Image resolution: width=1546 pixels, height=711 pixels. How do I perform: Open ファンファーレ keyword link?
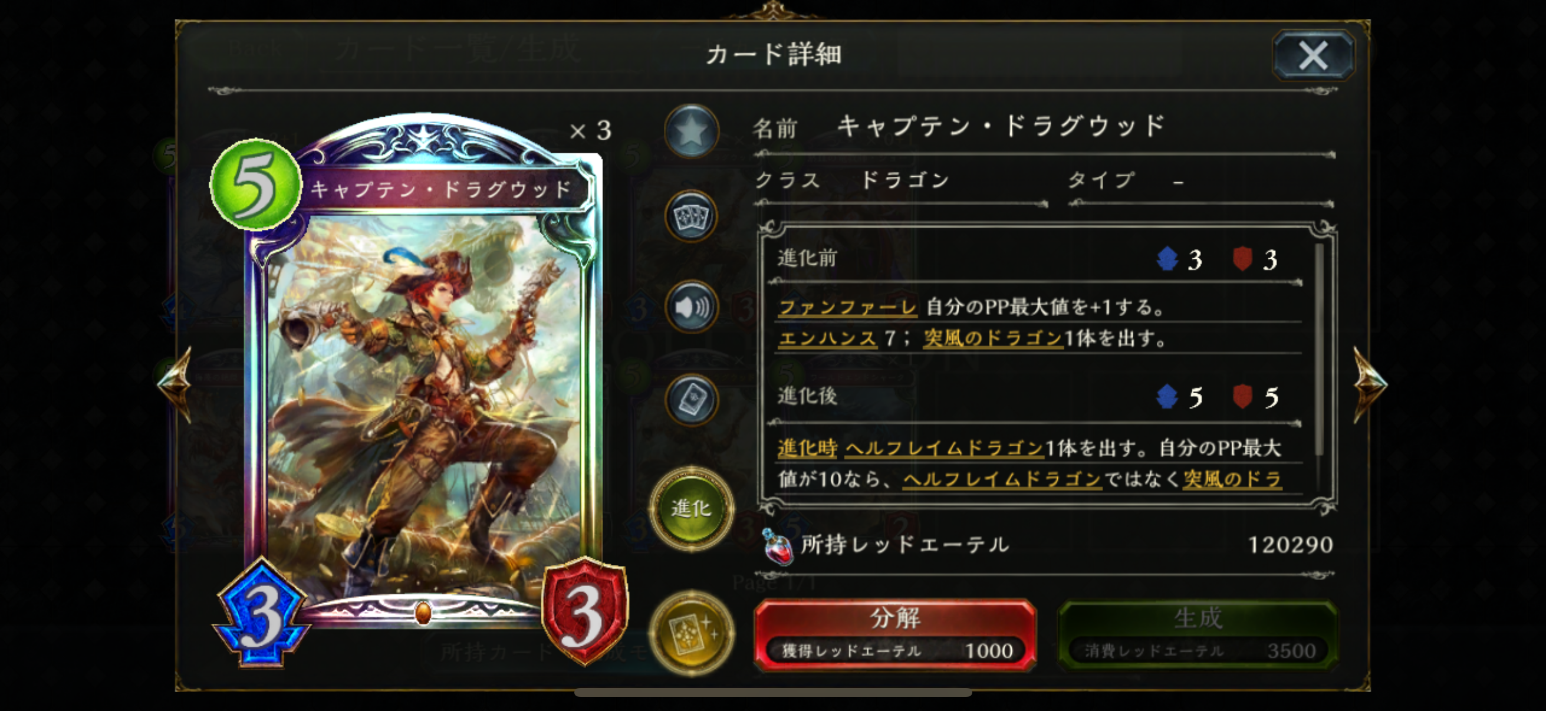tap(847, 307)
